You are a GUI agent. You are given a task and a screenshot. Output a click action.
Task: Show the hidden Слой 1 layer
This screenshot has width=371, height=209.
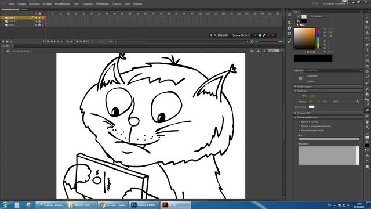36,24
